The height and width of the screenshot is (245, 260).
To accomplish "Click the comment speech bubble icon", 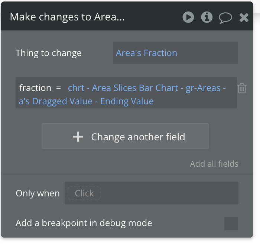I will [225, 17].
